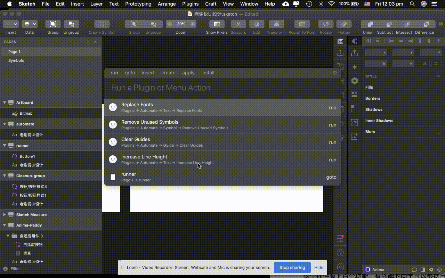Collapse the STYLE section chevron
The image size is (445, 278).
(x=438, y=76)
